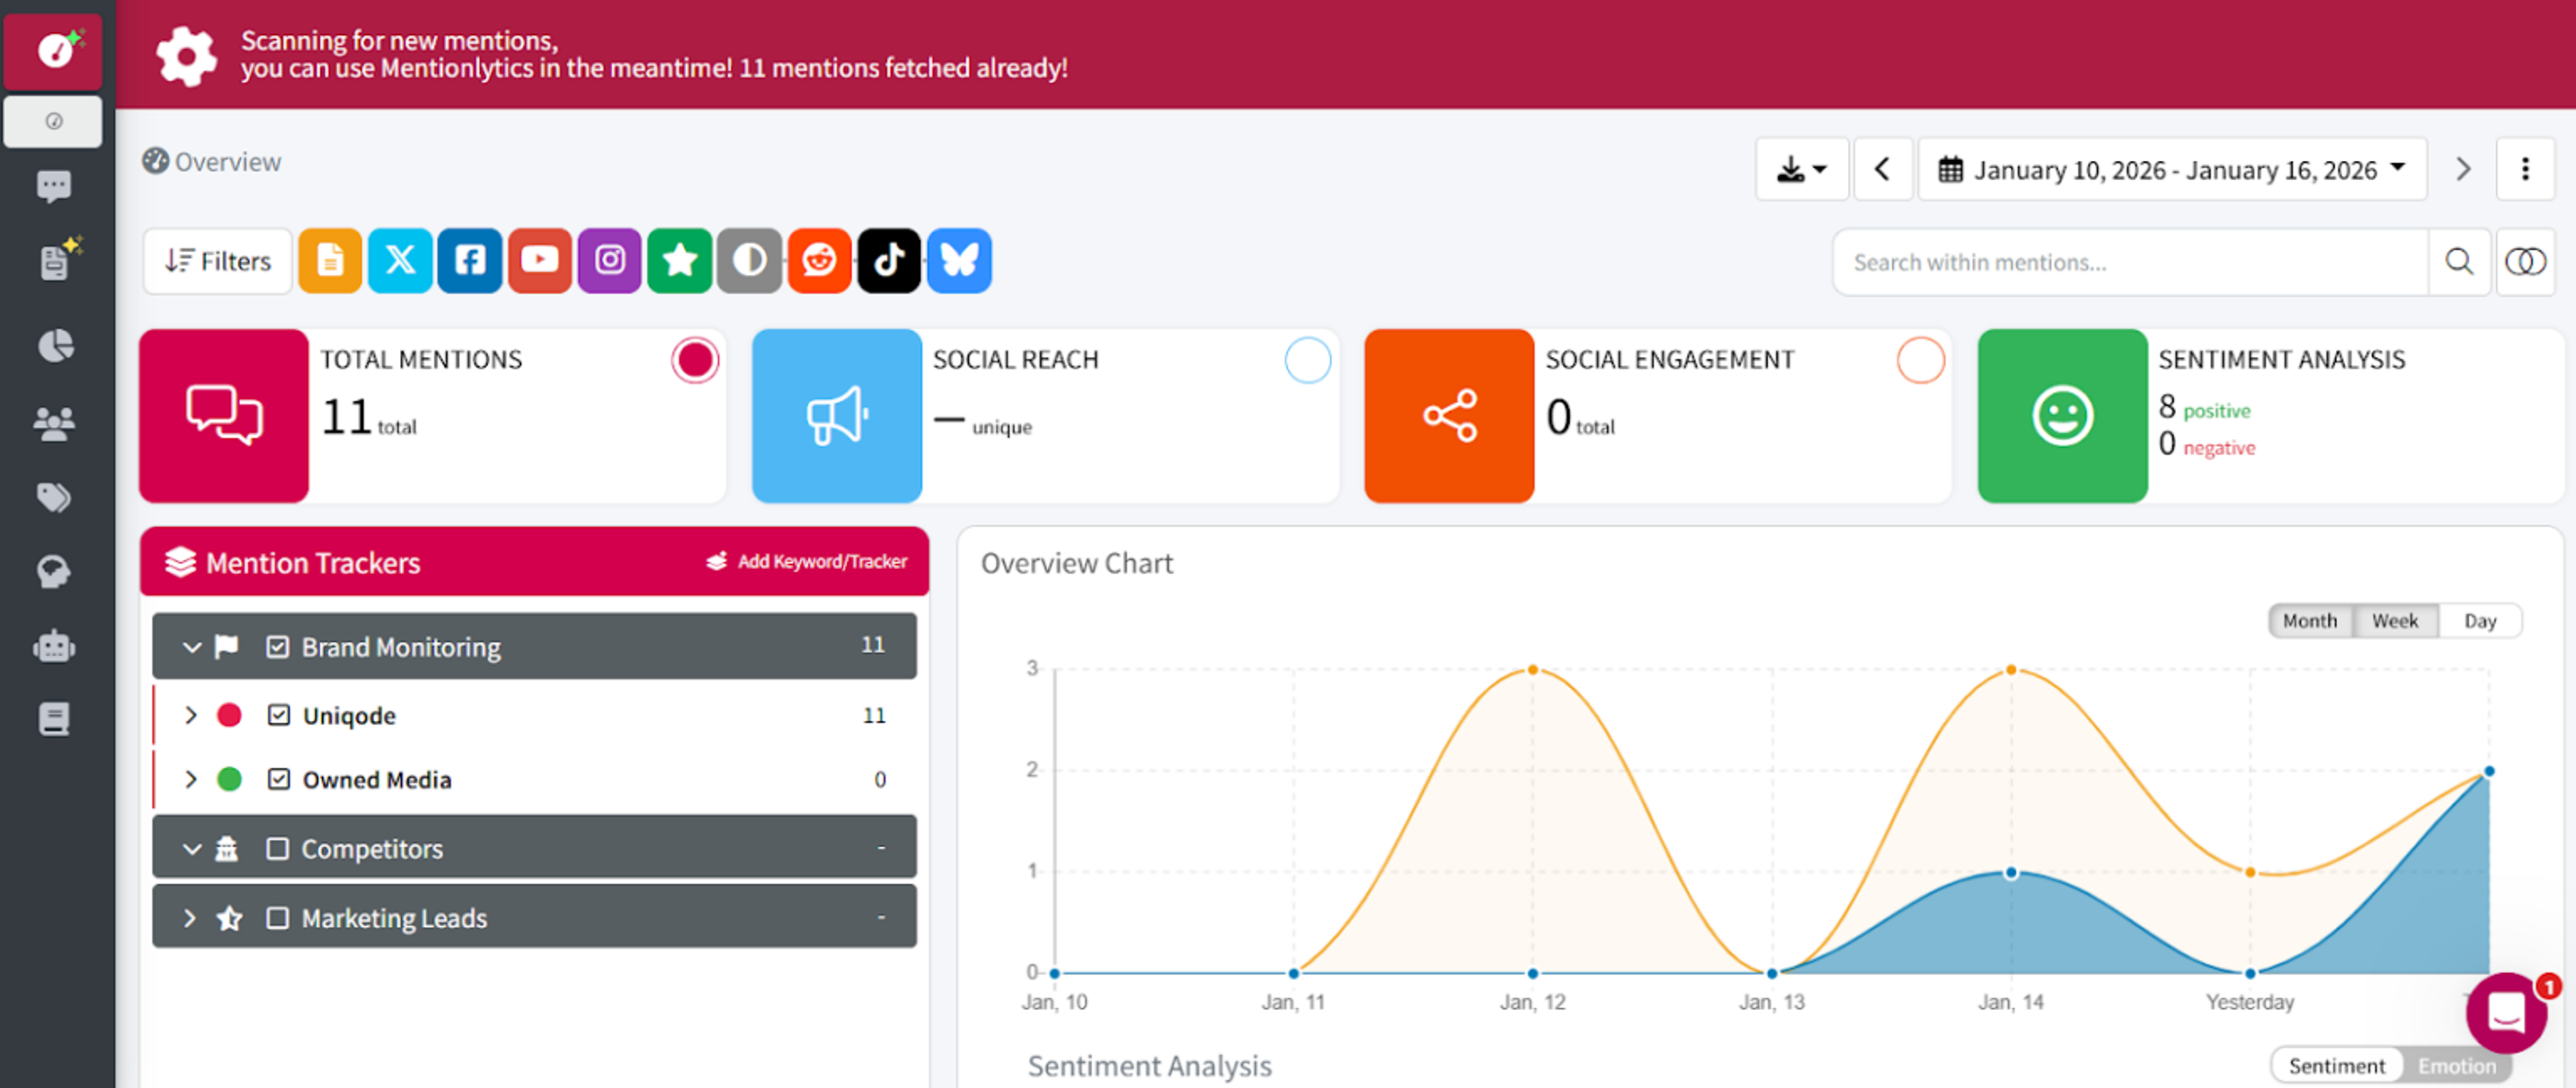Filter mentions by reviews star source

point(680,261)
